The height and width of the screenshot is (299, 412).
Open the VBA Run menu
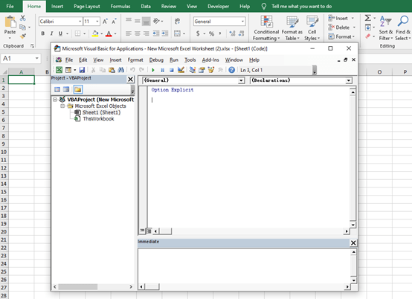[x=174, y=60]
